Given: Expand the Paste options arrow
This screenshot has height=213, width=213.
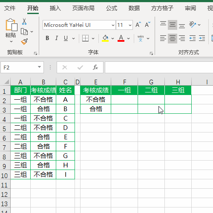Looking at the screenshot, I should (x=11, y=41).
